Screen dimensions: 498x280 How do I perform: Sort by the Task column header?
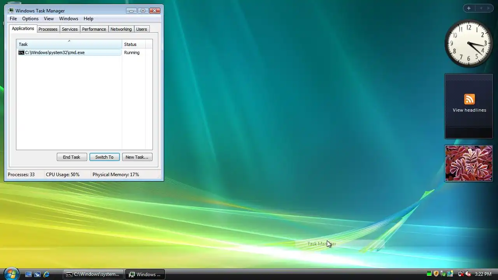69,44
